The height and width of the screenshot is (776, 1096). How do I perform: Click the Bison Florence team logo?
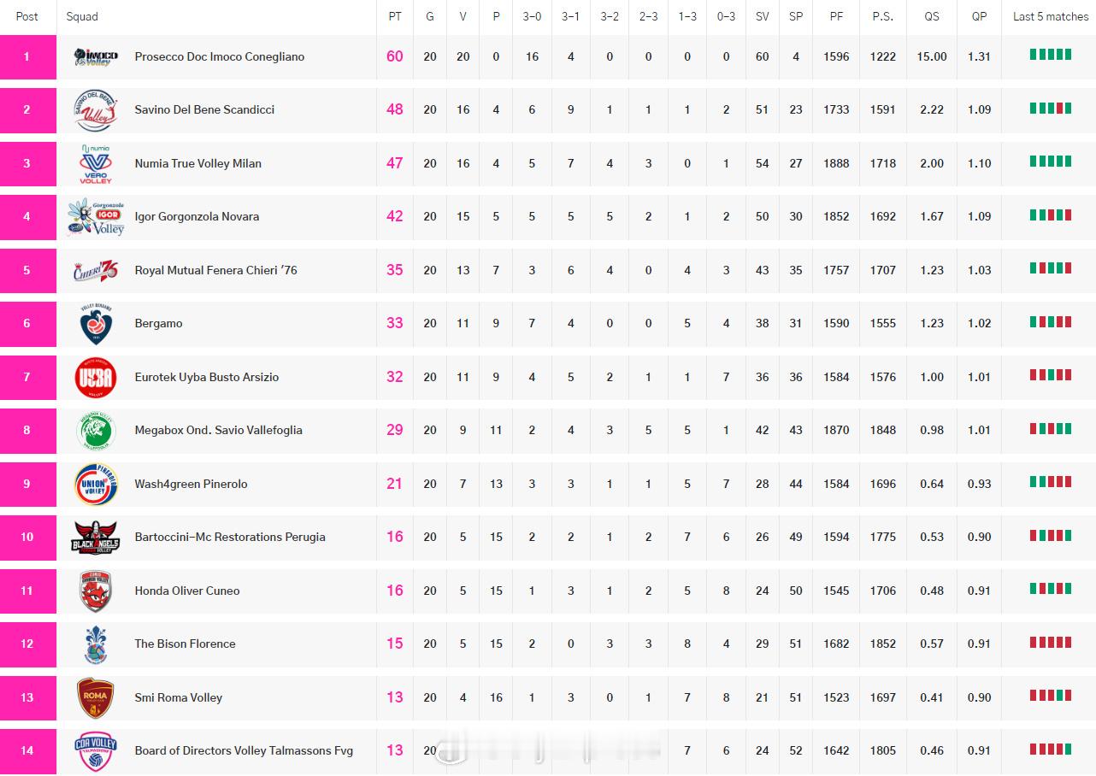[96, 644]
